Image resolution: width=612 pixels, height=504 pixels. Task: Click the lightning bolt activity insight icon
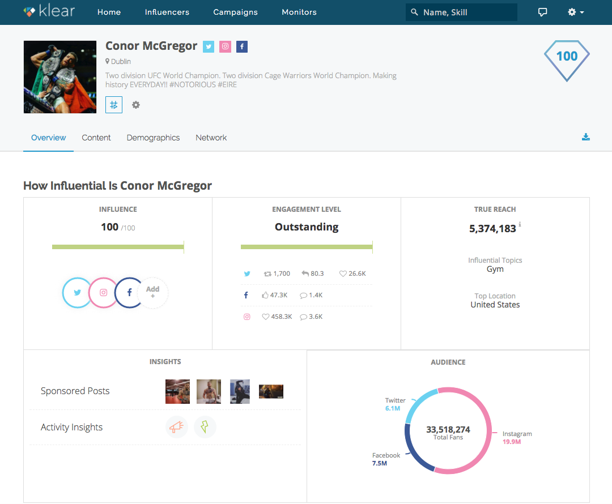[x=205, y=427]
